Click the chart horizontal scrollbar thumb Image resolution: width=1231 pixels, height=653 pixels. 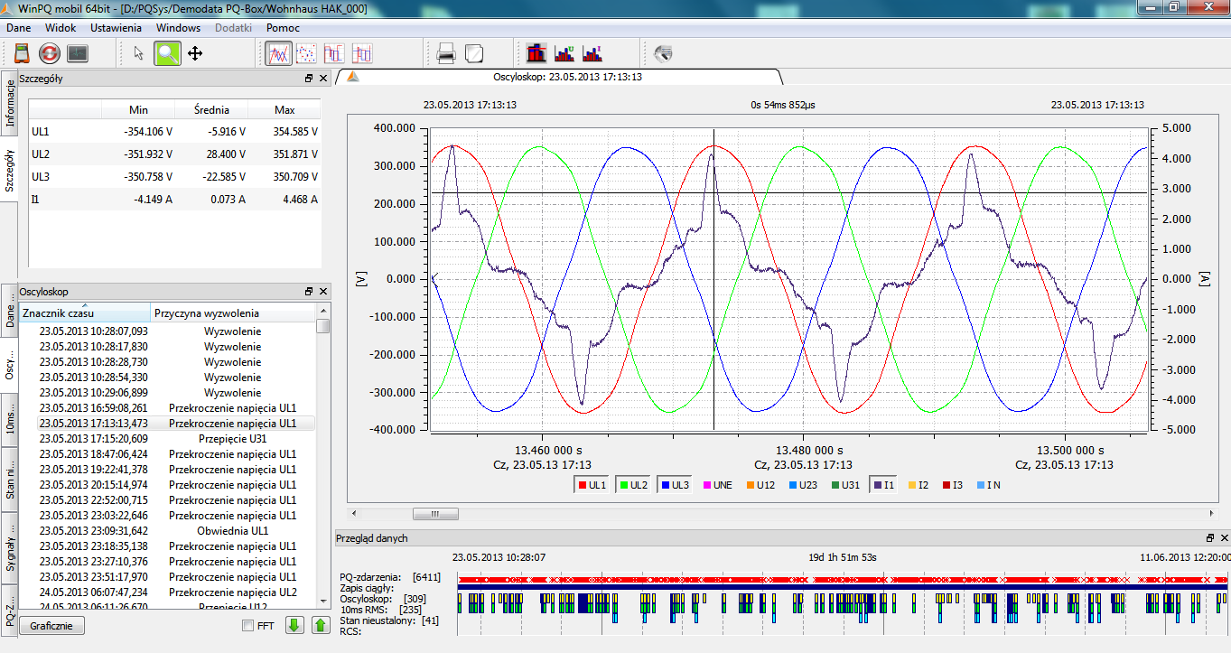point(434,514)
